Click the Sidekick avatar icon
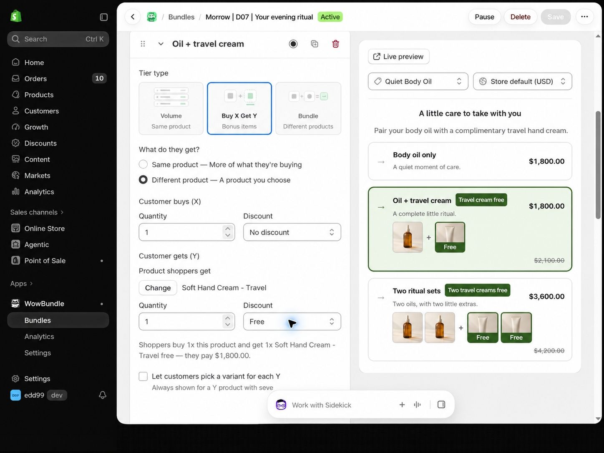 281,405
